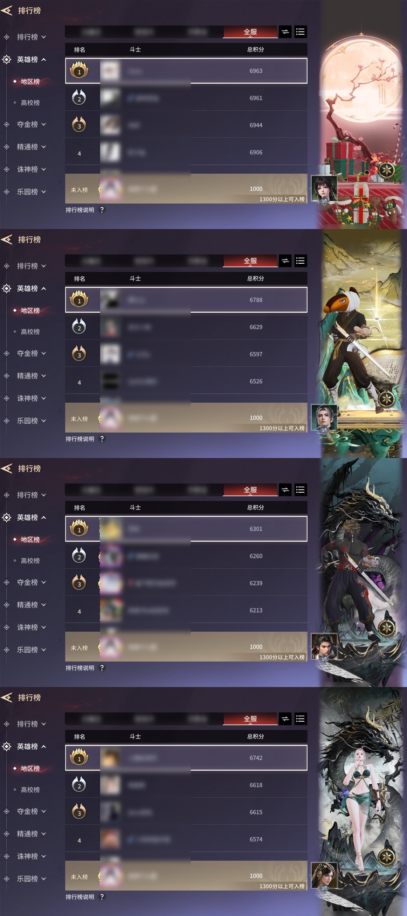
Task: Toggle the 高校榜 option in the sidebar beside score 6961
Action: click(x=30, y=103)
